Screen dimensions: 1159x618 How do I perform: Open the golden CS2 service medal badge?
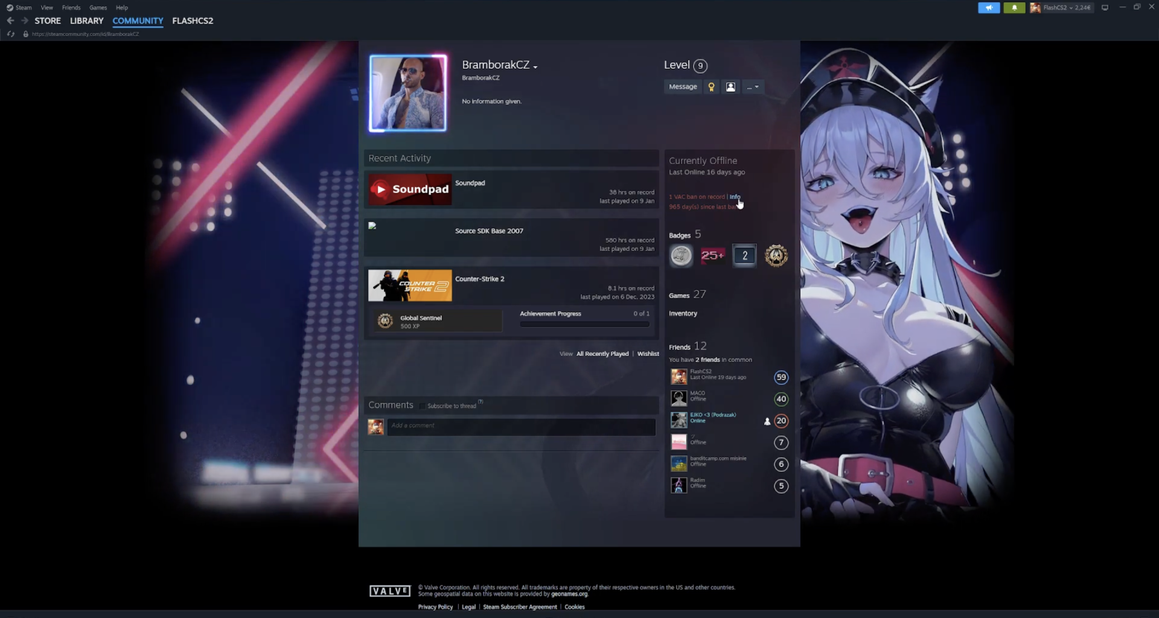click(776, 256)
